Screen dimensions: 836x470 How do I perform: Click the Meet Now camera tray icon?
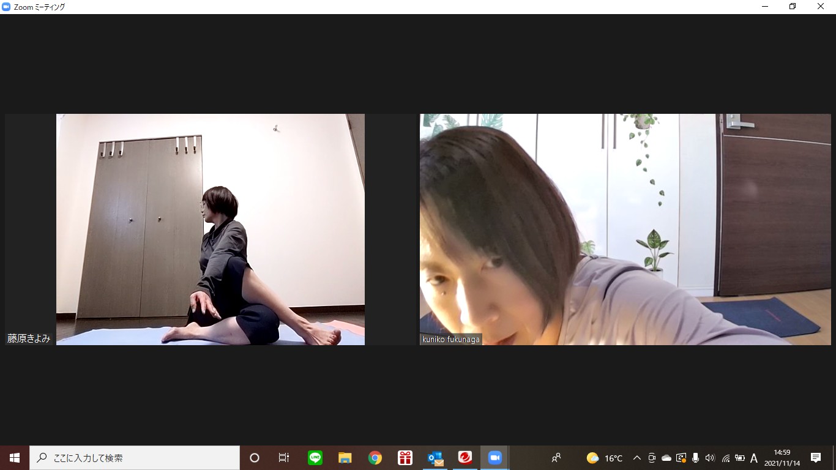[652, 458]
